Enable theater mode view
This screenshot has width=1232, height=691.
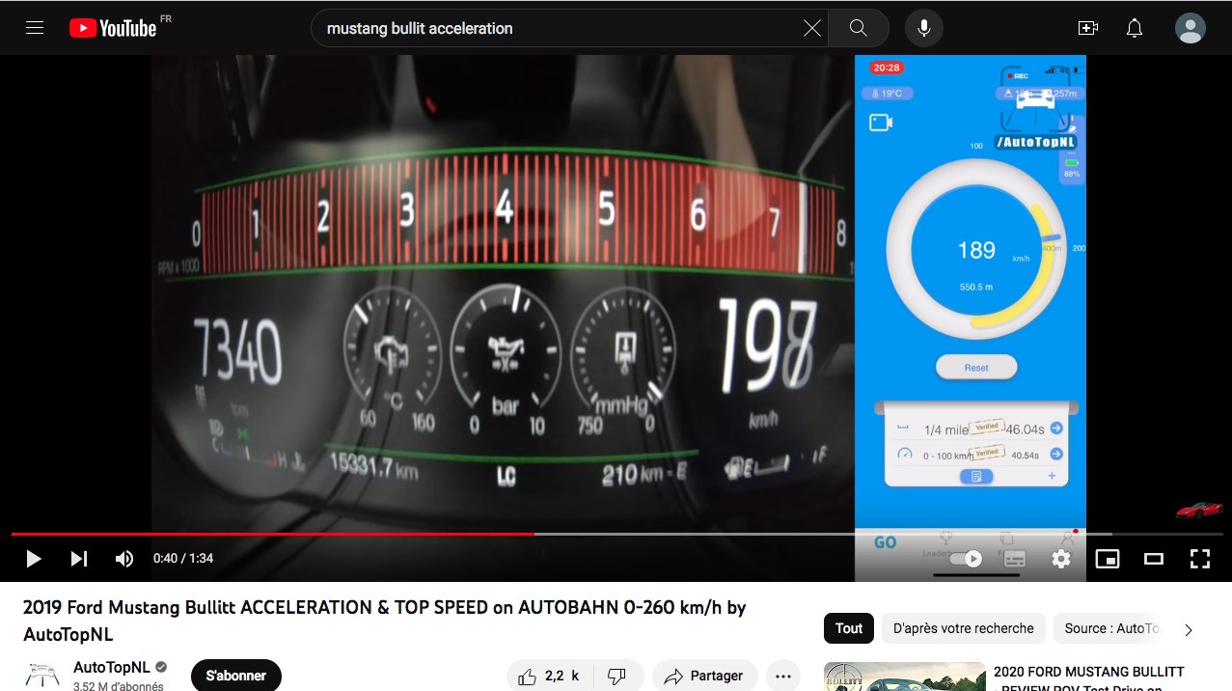coord(1154,559)
